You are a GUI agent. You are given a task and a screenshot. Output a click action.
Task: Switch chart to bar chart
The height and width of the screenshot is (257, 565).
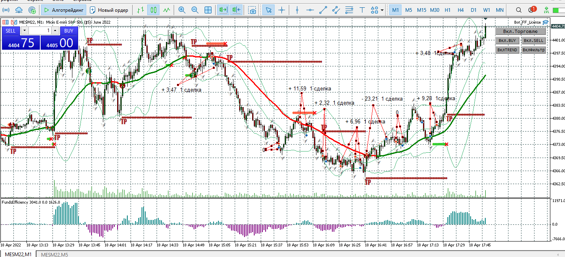click(x=140, y=10)
